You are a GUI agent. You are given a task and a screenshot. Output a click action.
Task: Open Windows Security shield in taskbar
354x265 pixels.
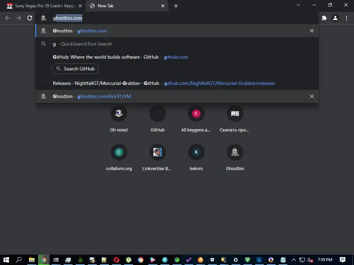[x=212, y=260]
